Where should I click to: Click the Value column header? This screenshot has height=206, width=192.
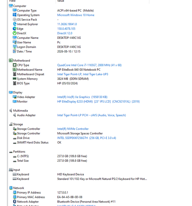60,1
